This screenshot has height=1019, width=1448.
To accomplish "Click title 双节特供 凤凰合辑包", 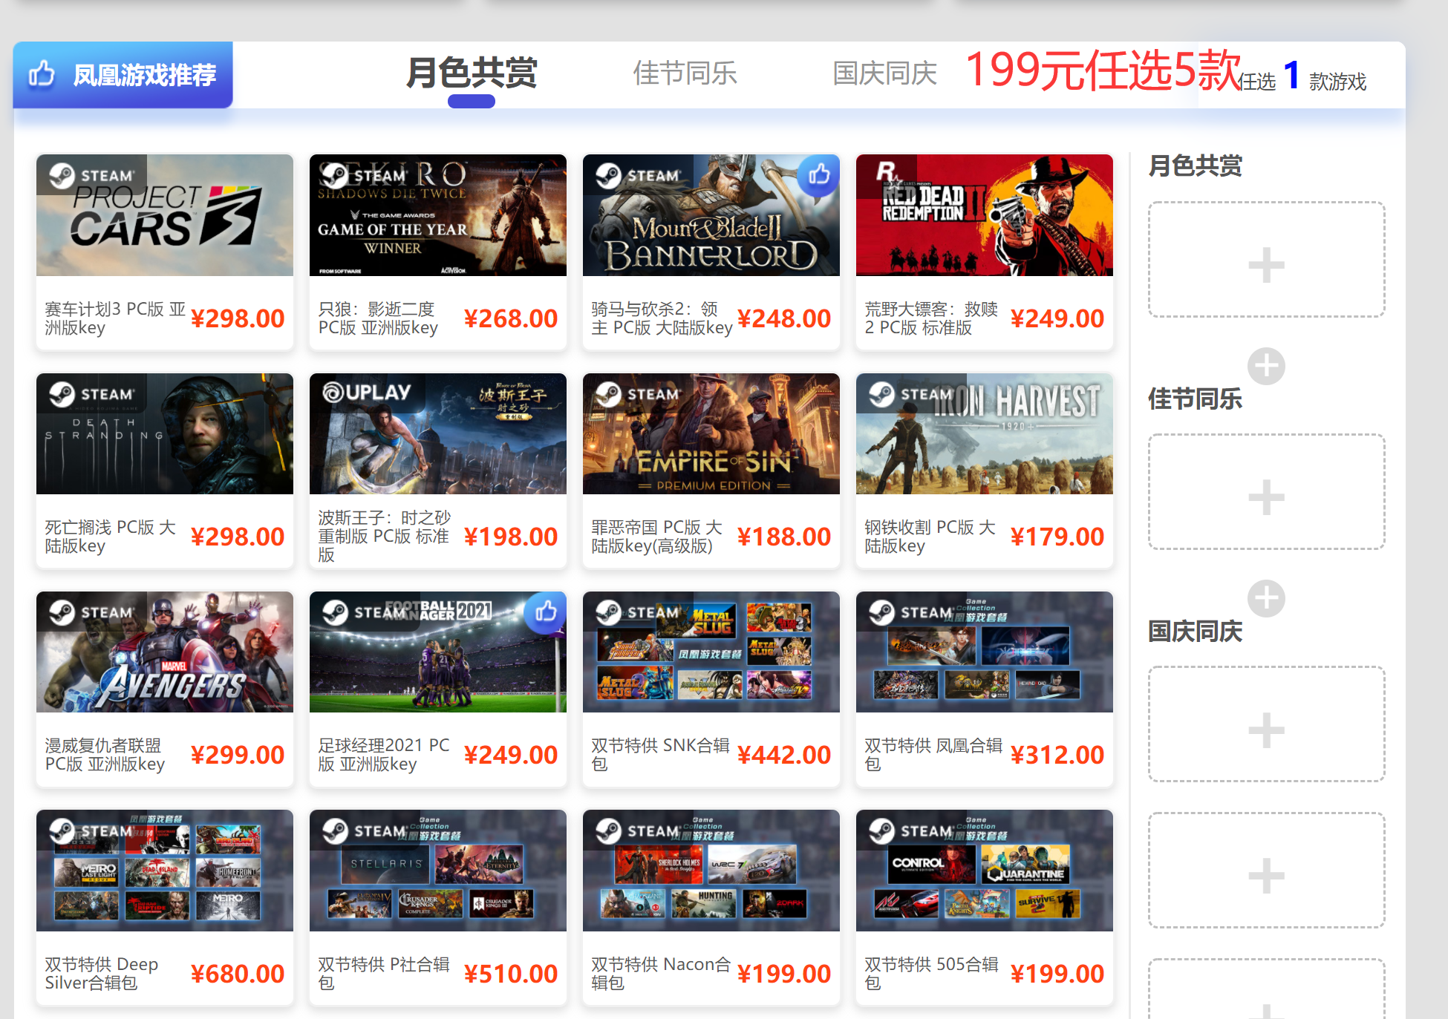I will [933, 755].
